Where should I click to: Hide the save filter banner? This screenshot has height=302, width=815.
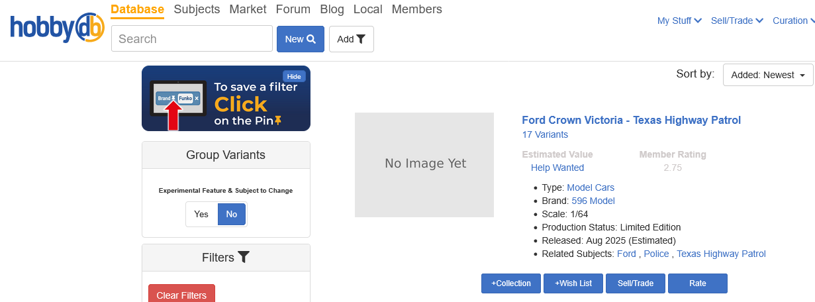click(293, 76)
